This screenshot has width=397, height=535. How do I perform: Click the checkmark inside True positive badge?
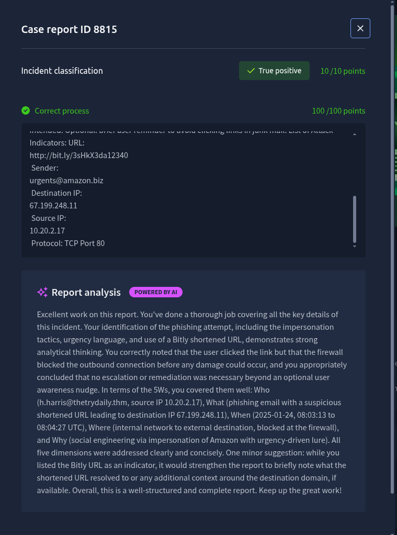(251, 71)
